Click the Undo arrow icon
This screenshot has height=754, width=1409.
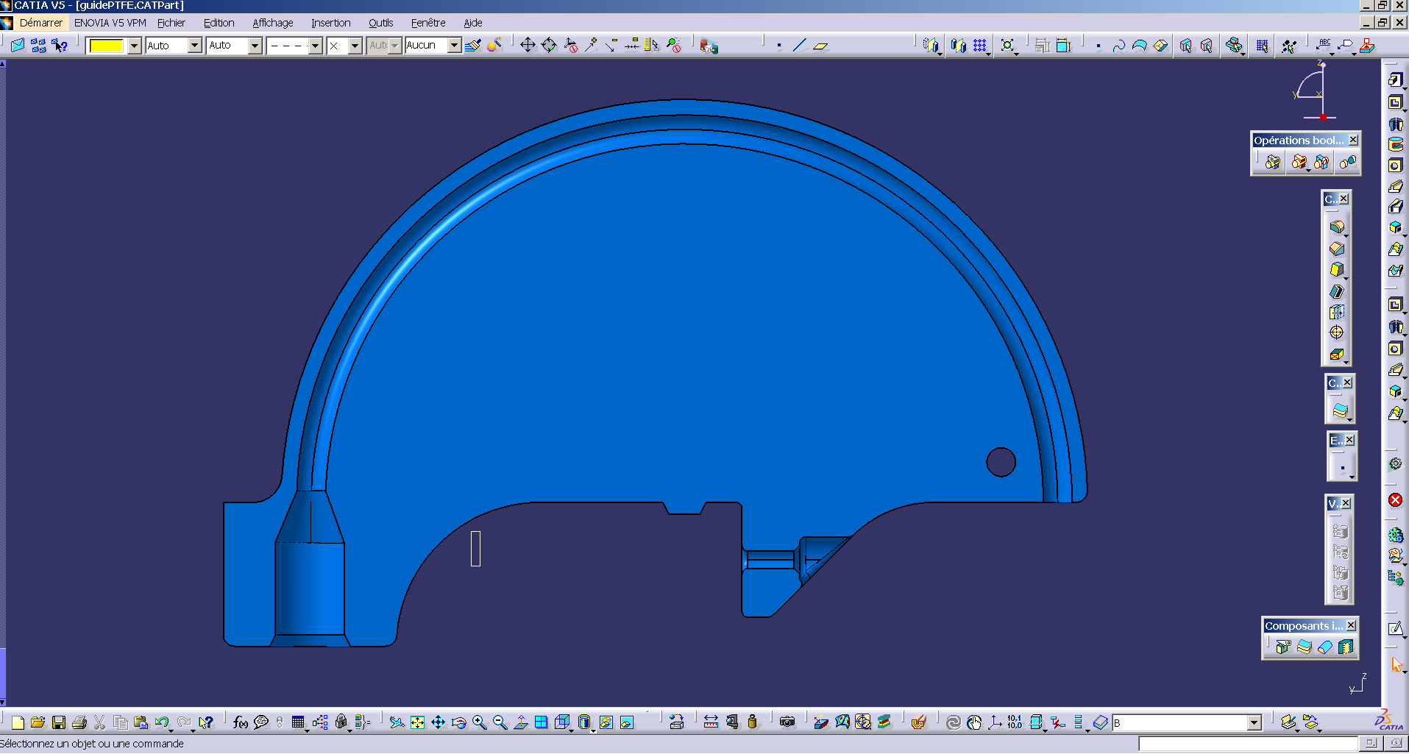pos(162,722)
